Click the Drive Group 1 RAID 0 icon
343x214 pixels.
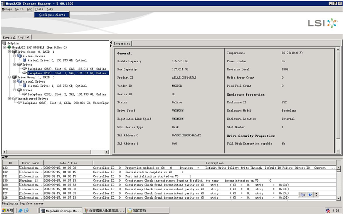tap(15, 77)
